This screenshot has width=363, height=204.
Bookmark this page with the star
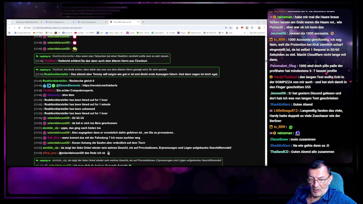pos(230,28)
